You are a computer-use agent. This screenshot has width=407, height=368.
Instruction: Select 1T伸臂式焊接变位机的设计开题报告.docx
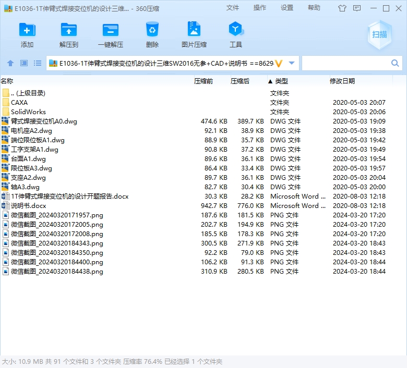point(70,197)
